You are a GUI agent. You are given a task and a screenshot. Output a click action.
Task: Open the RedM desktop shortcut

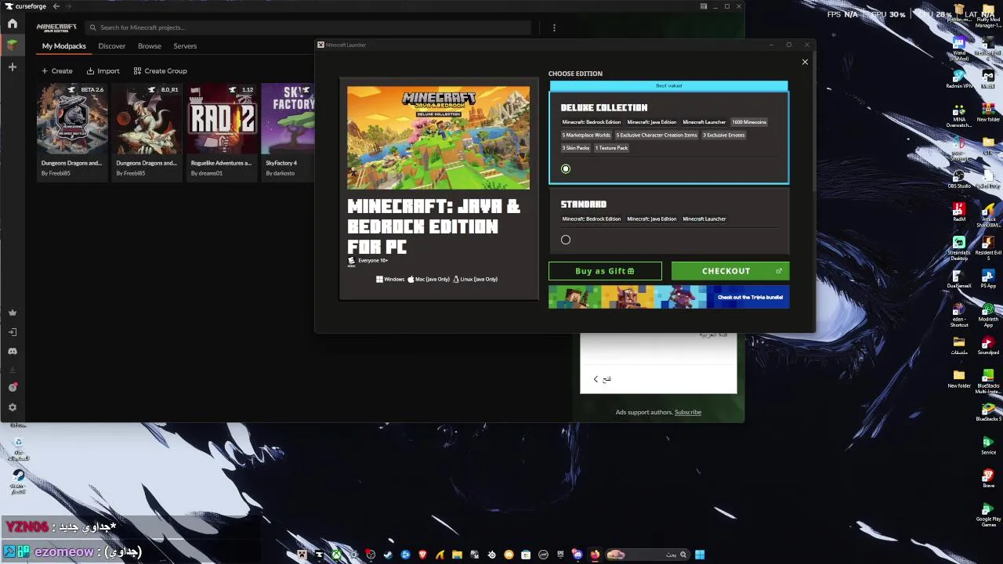959,211
